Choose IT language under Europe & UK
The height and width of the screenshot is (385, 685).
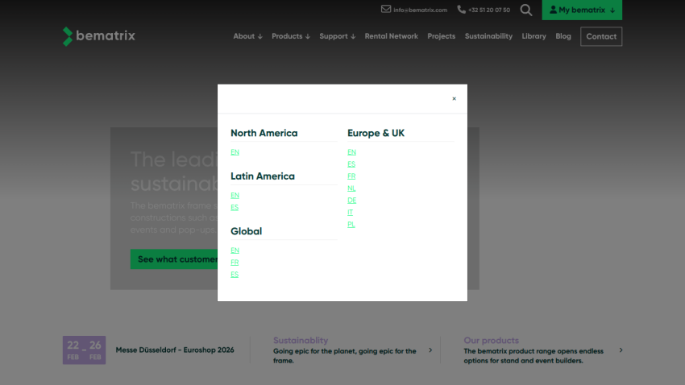pyautogui.click(x=350, y=212)
